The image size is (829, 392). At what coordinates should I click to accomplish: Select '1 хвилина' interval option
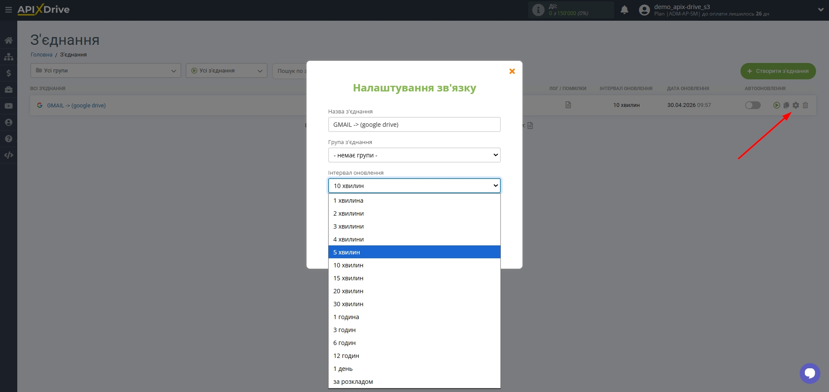[x=414, y=201]
